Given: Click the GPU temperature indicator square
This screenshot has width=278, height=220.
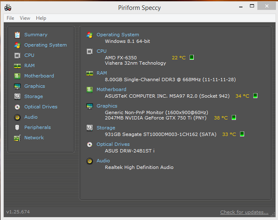Looking at the screenshot, I should (234, 117).
